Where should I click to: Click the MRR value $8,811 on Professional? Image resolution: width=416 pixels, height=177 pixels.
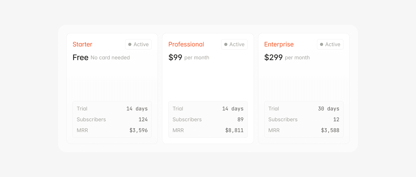click(234, 130)
